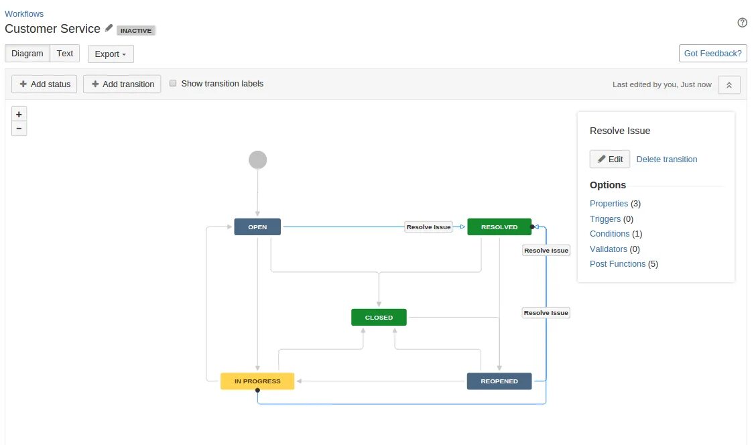Viewport: 756px width, 445px height.
Task: Collapse the toolbar with the double chevron
Action: pyautogui.click(x=729, y=84)
